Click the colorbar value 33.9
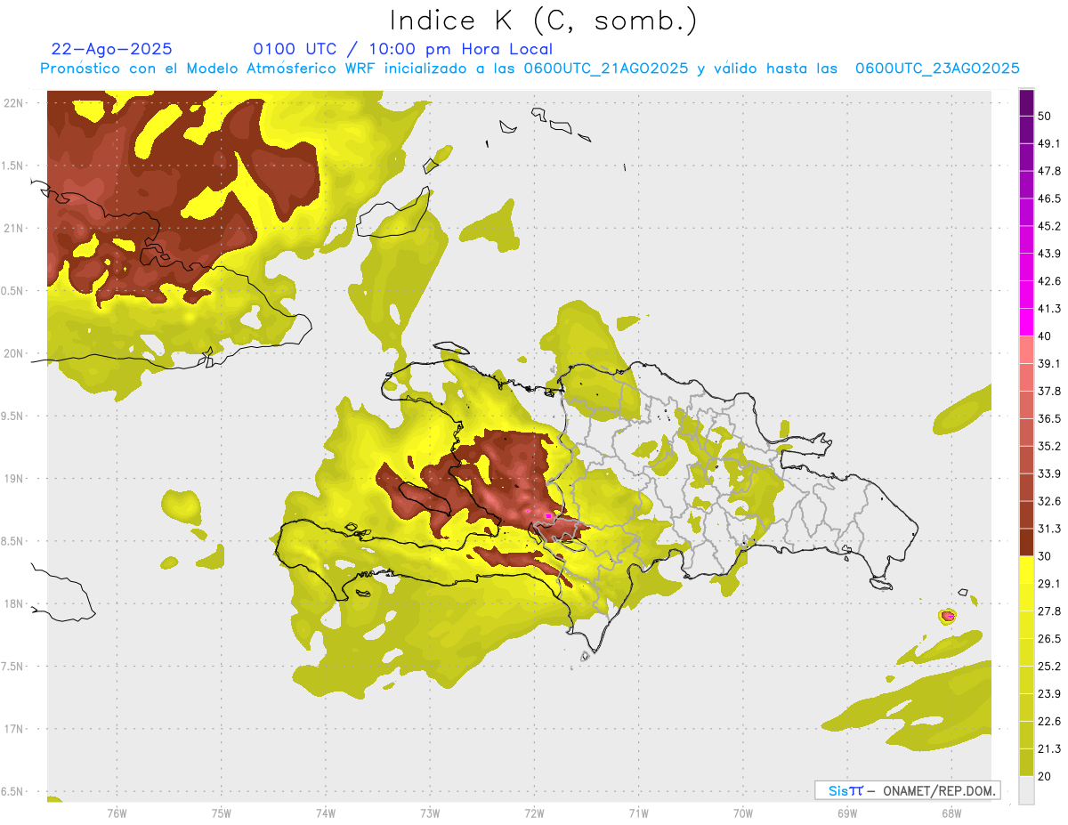 (x=1049, y=473)
